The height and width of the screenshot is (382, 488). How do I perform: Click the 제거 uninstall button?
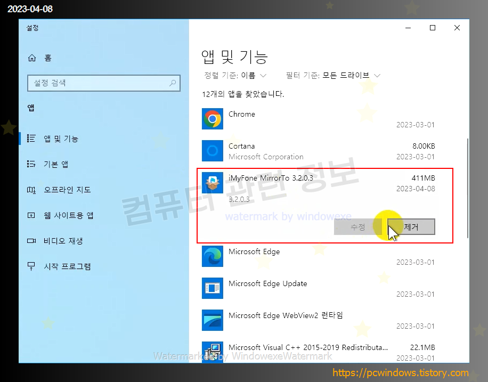pyautogui.click(x=411, y=226)
